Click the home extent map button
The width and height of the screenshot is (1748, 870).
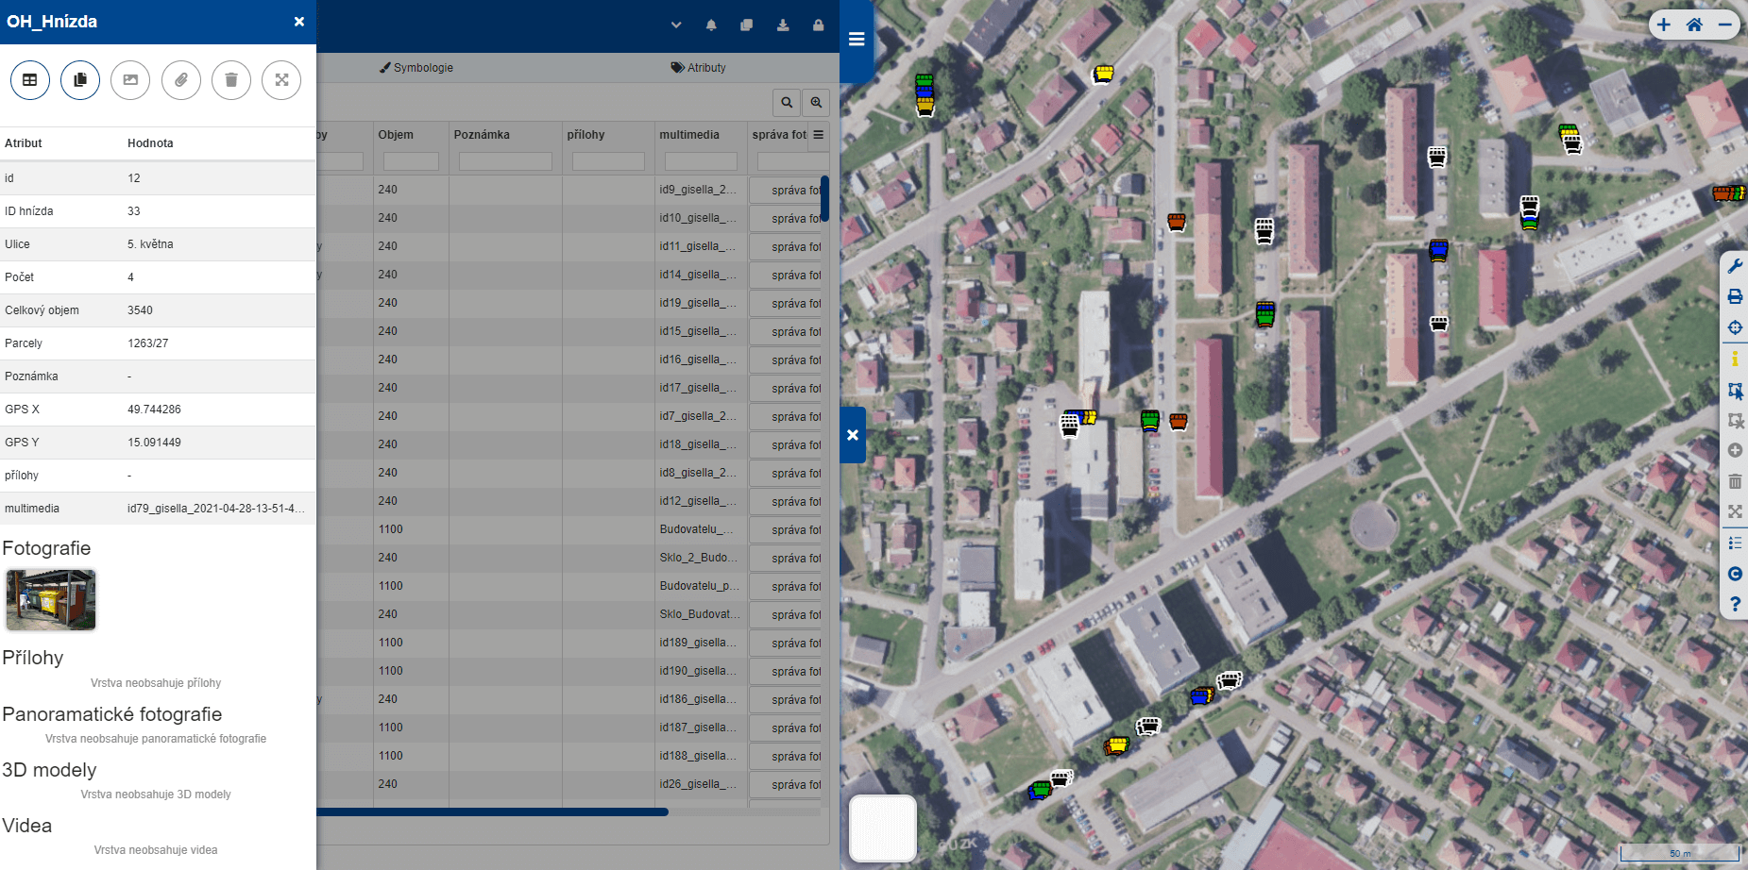[1694, 25]
